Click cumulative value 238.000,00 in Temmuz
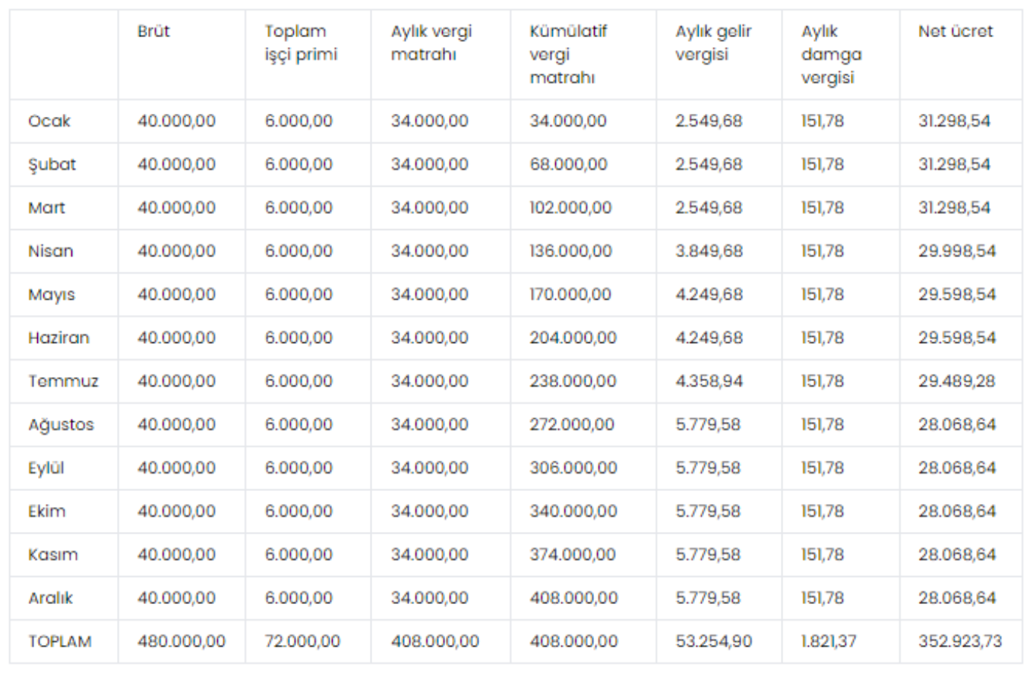 click(573, 381)
